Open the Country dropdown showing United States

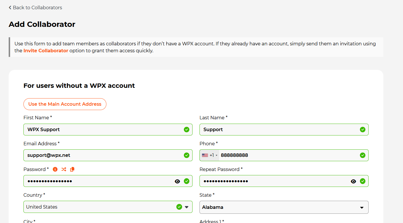pyautogui.click(x=101, y=207)
